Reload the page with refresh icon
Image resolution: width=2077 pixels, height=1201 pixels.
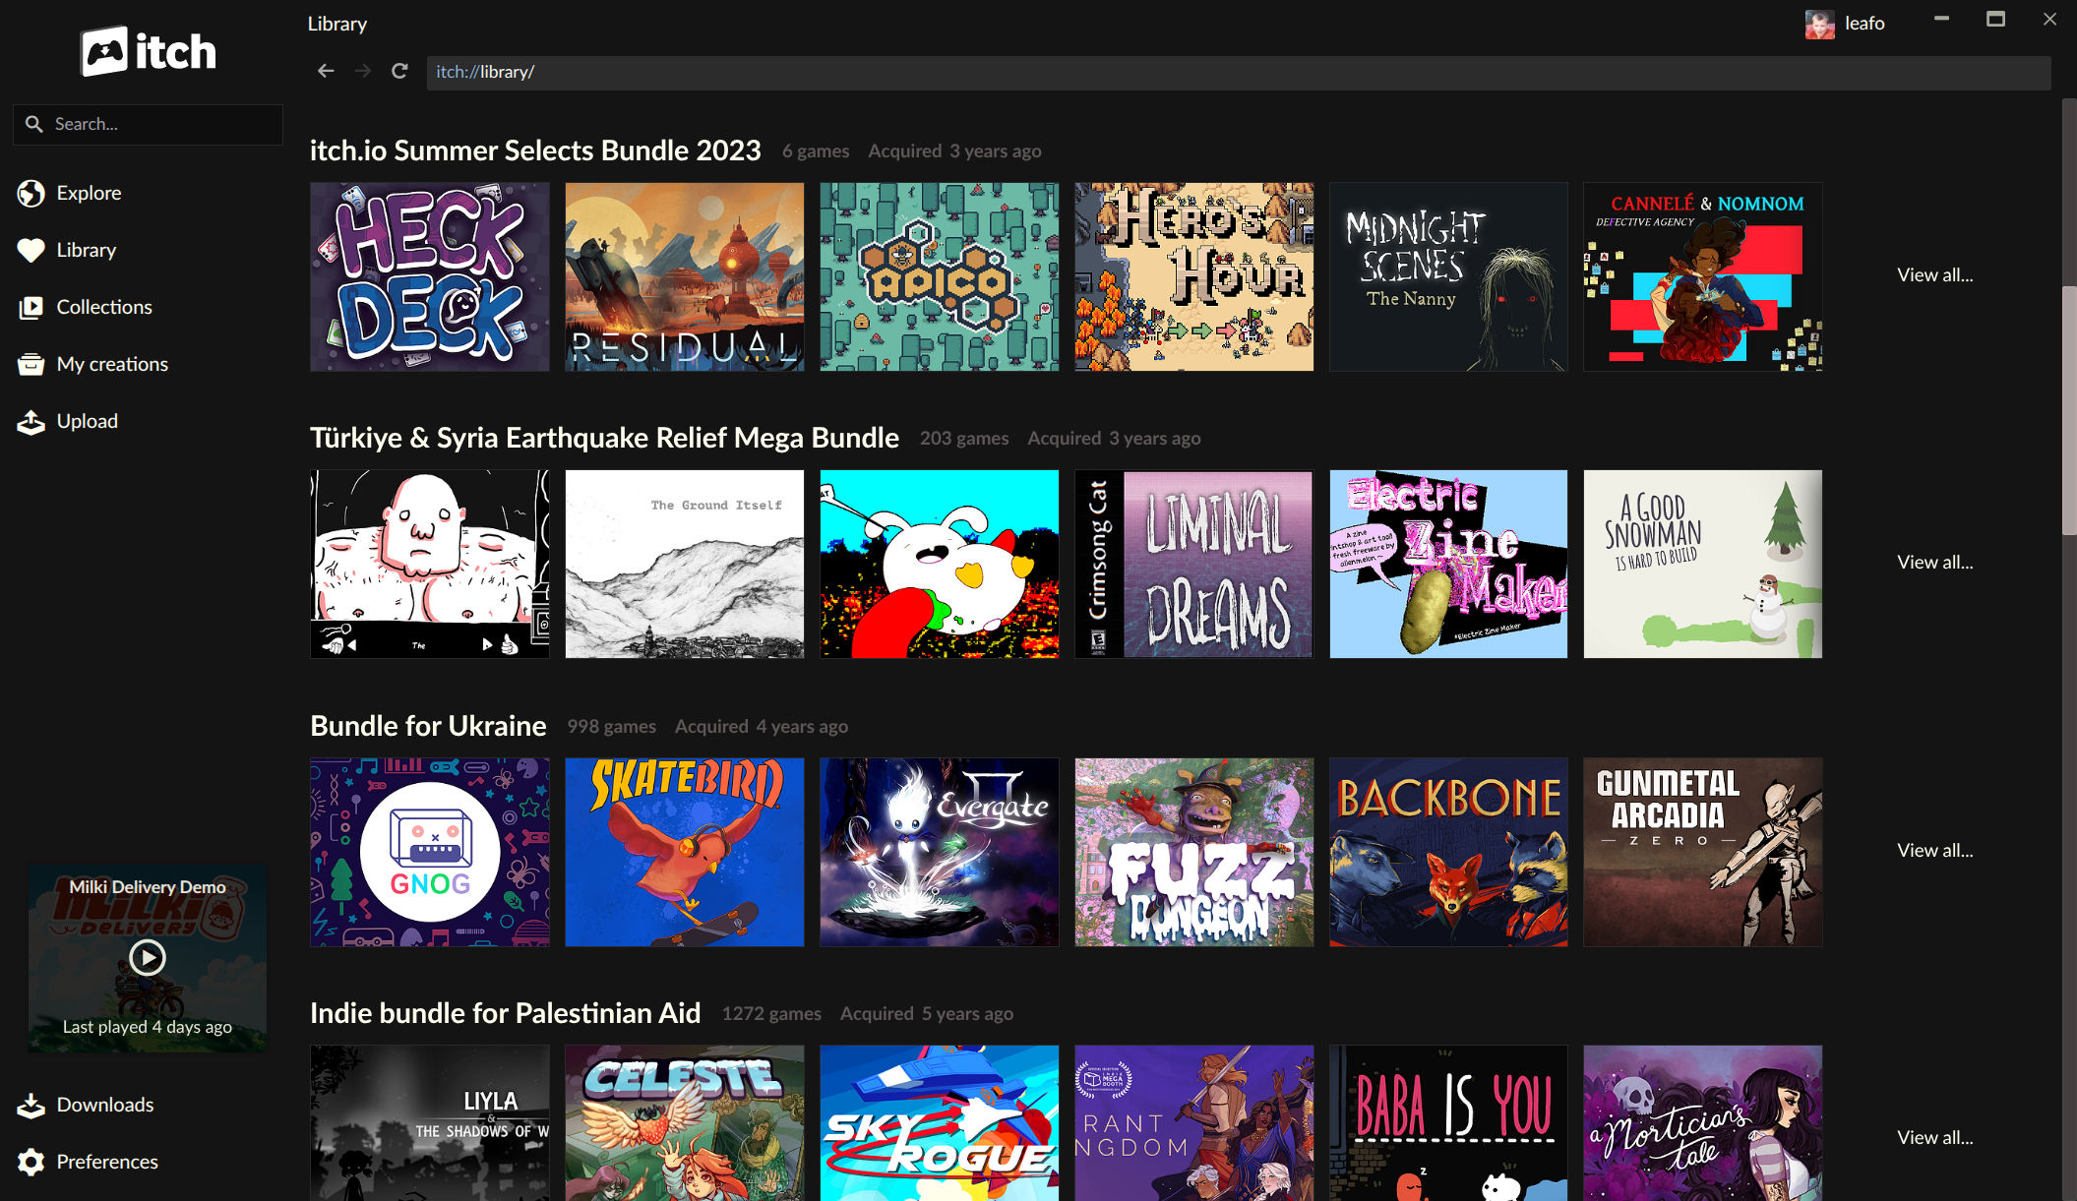(399, 71)
